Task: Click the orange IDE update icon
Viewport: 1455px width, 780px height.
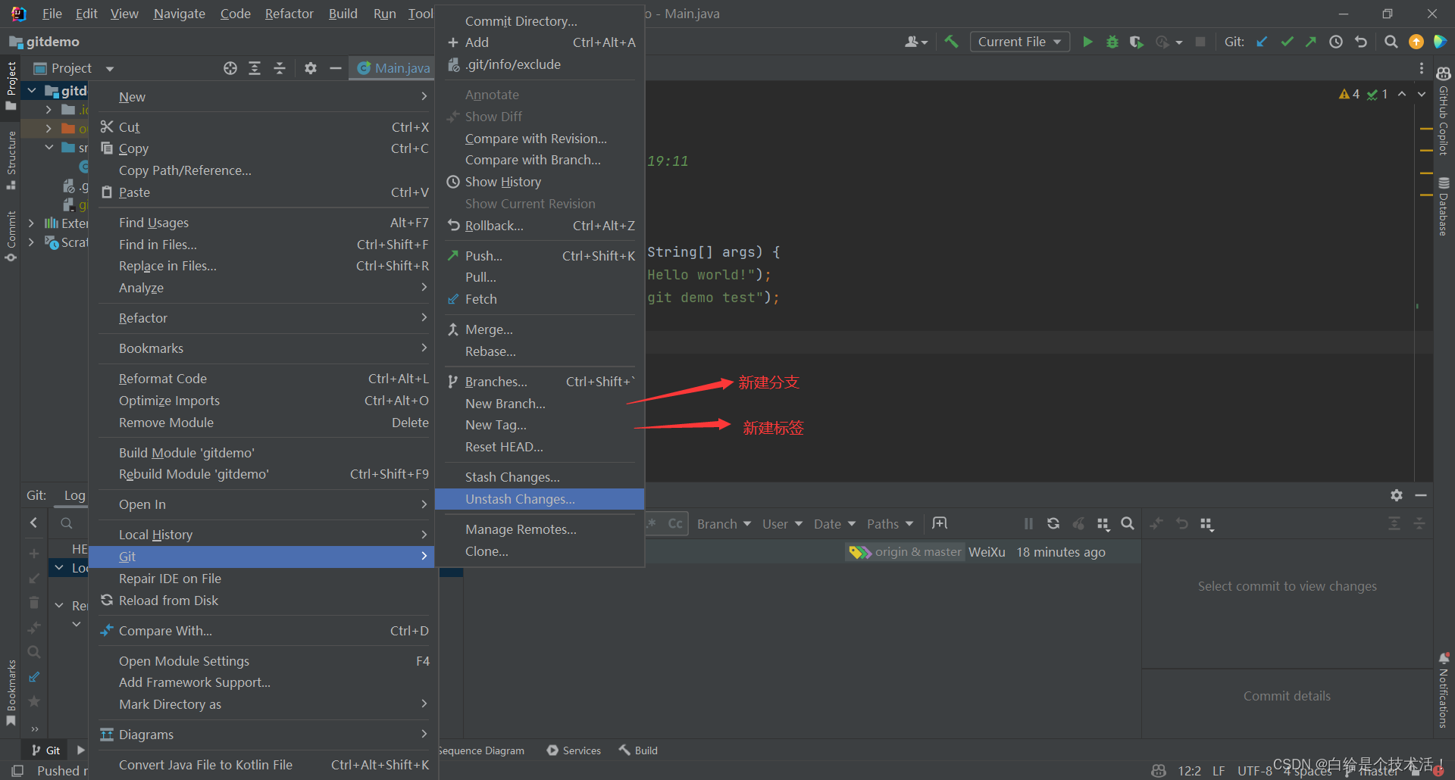Action: (1416, 42)
